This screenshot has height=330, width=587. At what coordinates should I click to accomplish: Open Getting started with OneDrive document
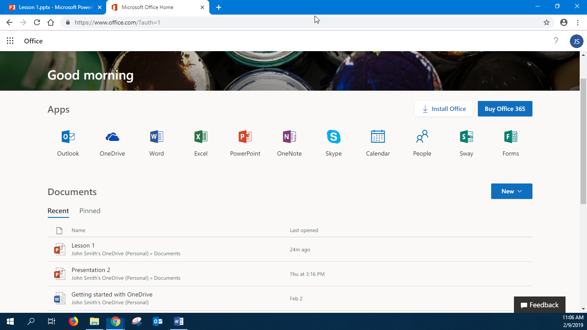pyautogui.click(x=290, y=298)
